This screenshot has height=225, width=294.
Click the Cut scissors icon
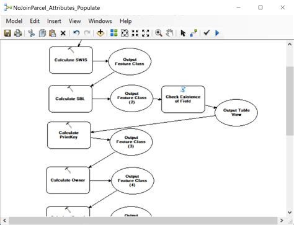click(32, 33)
